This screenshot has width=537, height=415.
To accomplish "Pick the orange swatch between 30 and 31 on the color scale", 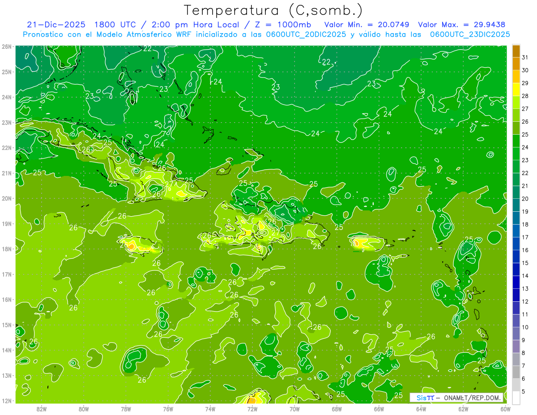I will pos(516,64).
